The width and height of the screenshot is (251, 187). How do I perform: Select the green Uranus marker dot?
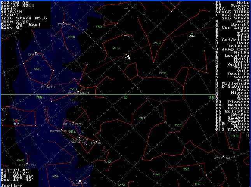pyautogui.click(x=192, y=33)
